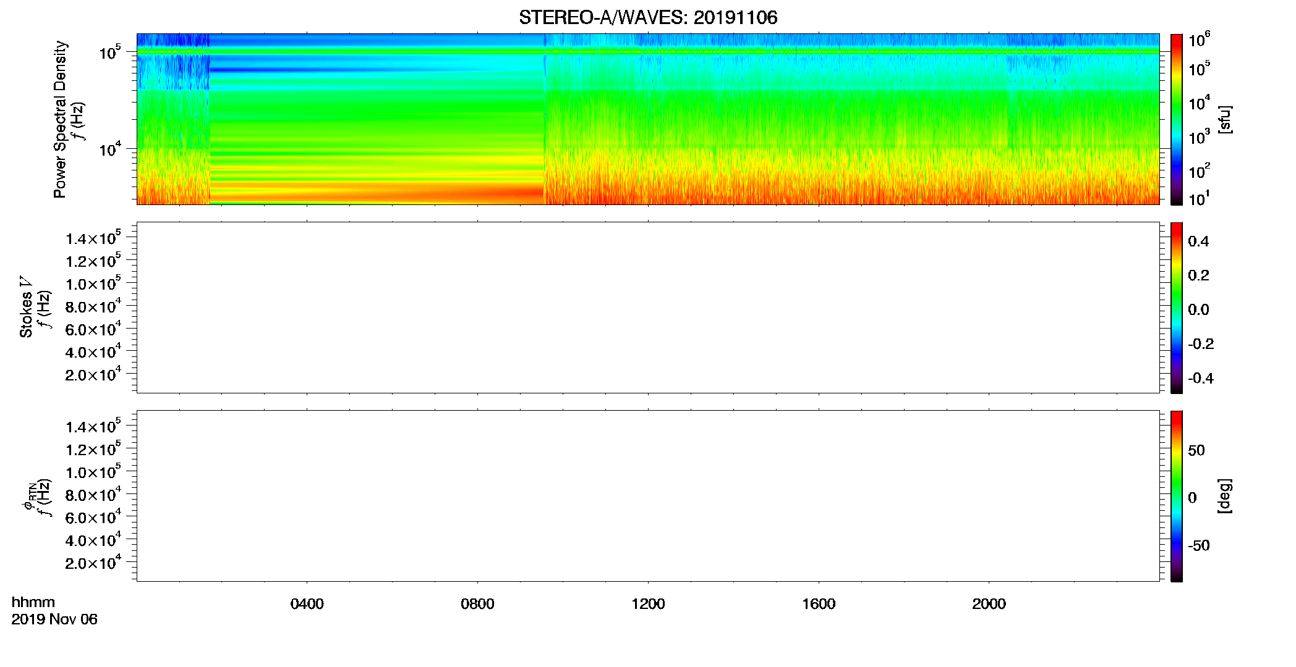1296x667 pixels.
Task: Click the phi RTN degree colorbar
Action: pyautogui.click(x=1176, y=496)
